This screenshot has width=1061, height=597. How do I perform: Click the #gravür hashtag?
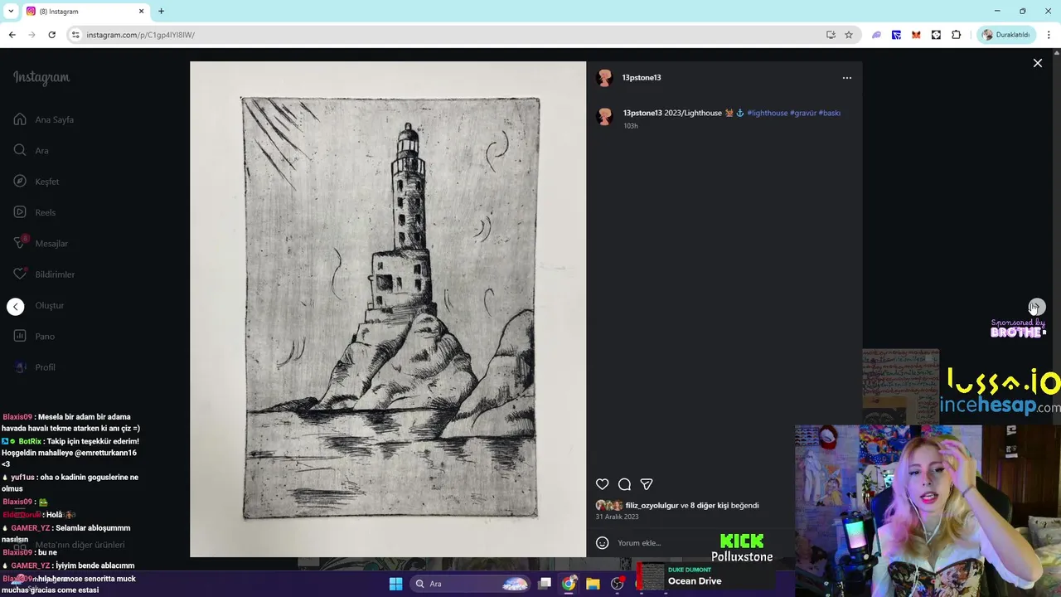pos(803,113)
